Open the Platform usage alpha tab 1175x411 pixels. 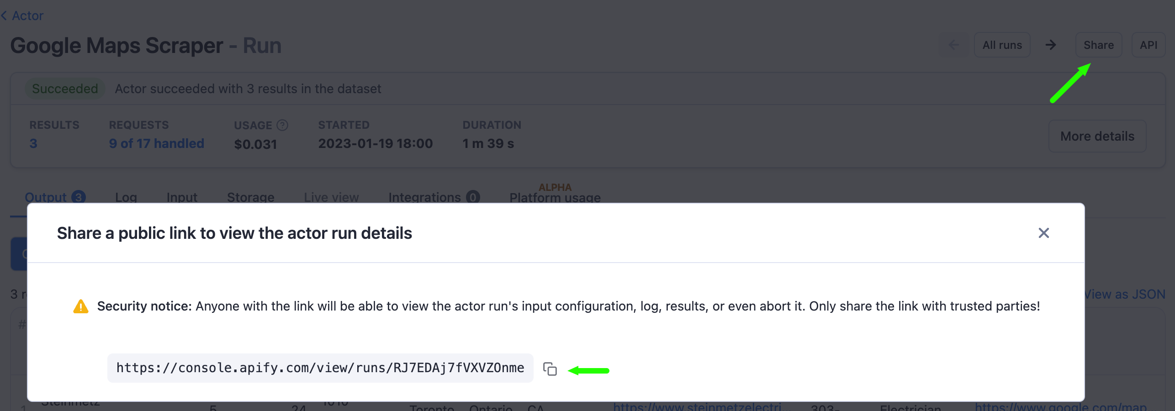[x=555, y=194]
